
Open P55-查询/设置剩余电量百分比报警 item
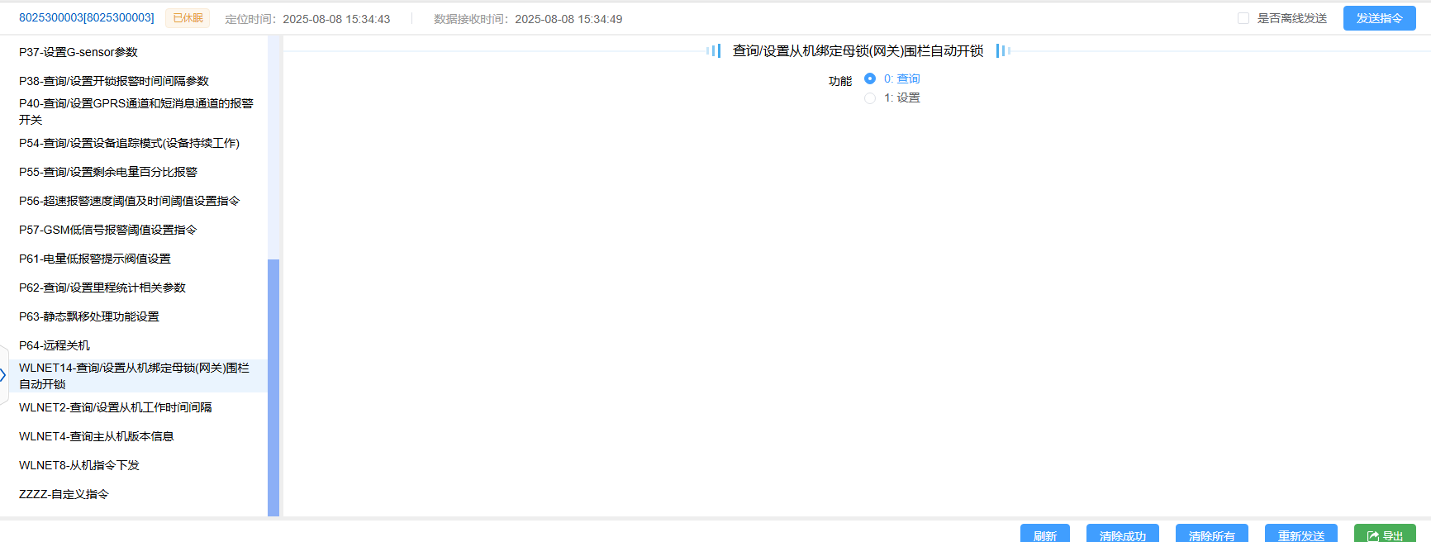(108, 172)
